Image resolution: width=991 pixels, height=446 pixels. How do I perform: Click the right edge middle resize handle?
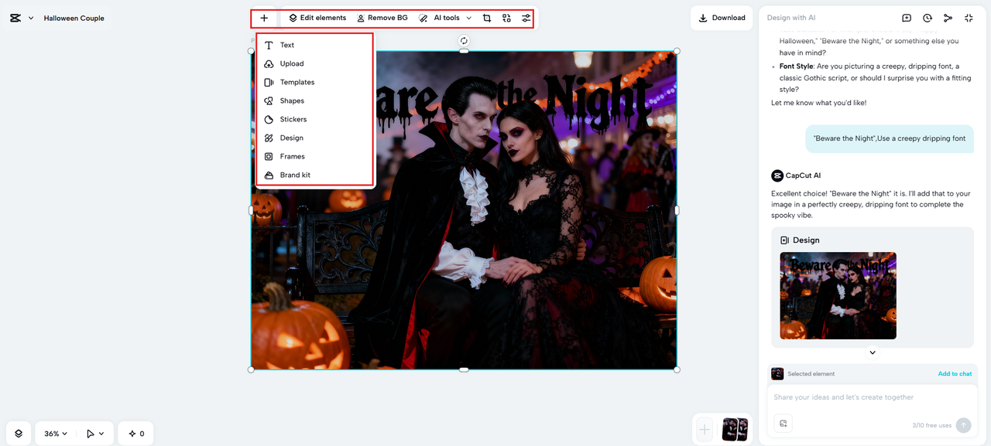pyautogui.click(x=677, y=210)
